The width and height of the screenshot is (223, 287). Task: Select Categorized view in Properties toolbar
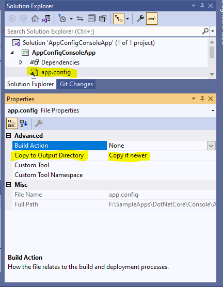(12, 123)
